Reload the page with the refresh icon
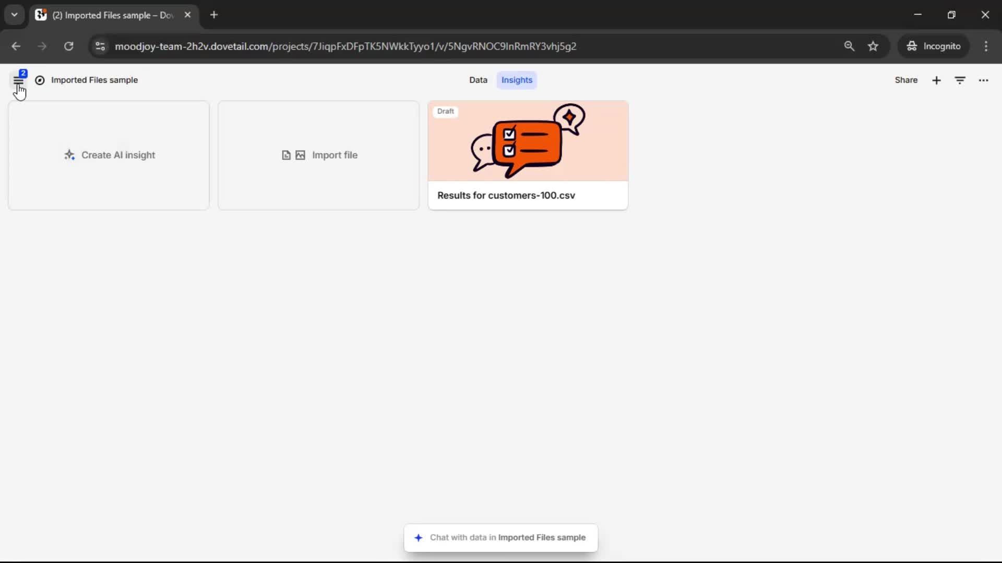1002x563 pixels. [68, 46]
